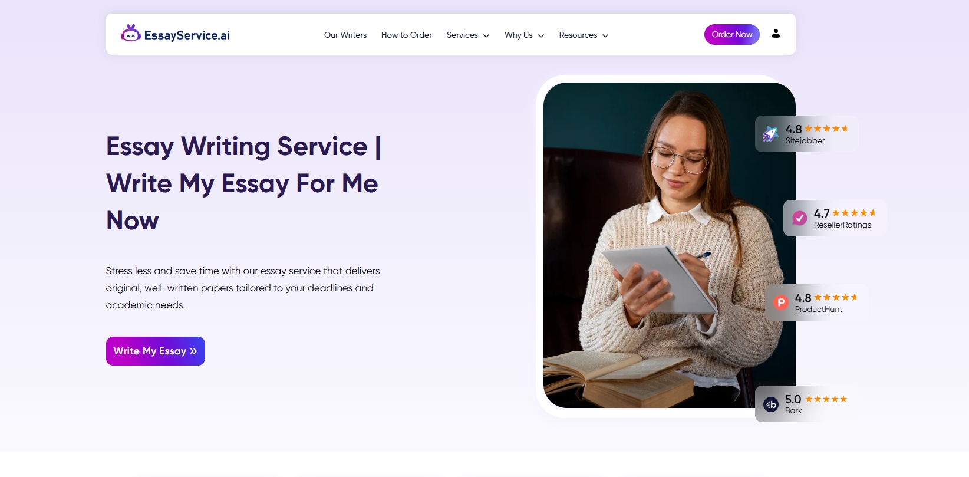Image resolution: width=969 pixels, height=477 pixels.
Task: Open the Our Writers menu item
Action: pyautogui.click(x=345, y=35)
